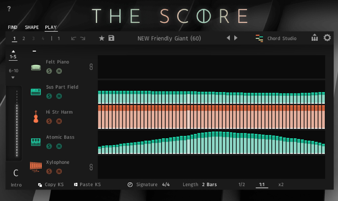Click the Copy KS button
Image resolution: width=338 pixels, height=201 pixels.
[51, 185]
